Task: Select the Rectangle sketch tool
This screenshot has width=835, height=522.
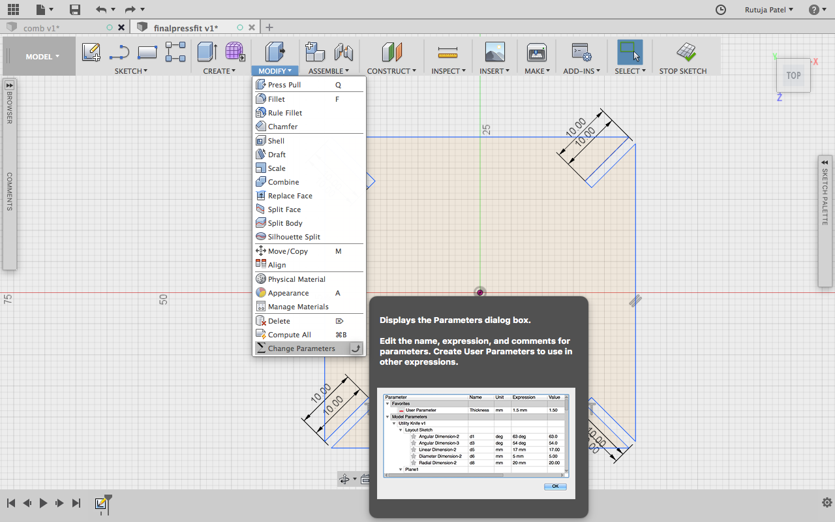Action: pos(148,52)
